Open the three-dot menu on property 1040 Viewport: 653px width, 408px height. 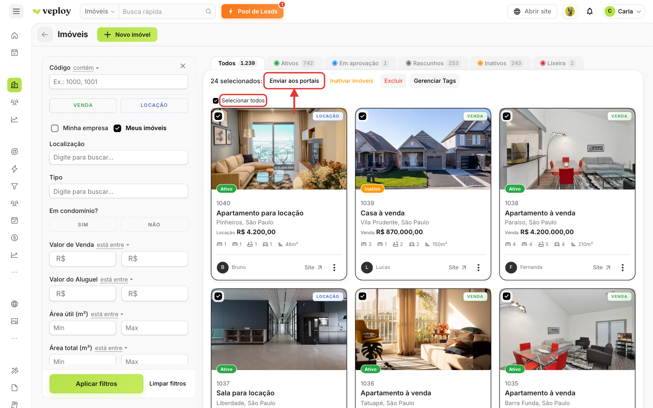pyautogui.click(x=334, y=268)
